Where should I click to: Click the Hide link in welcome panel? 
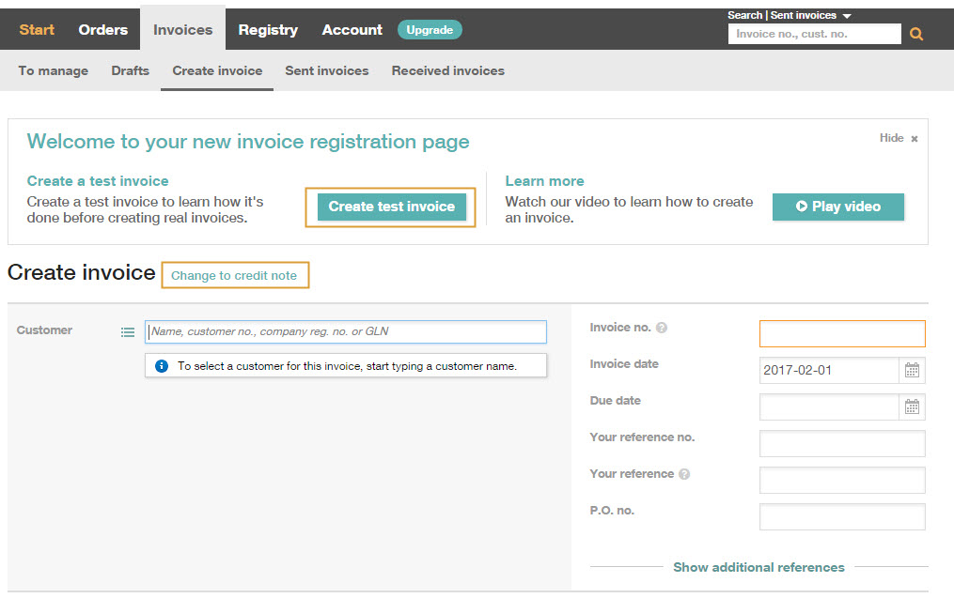click(x=891, y=138)
